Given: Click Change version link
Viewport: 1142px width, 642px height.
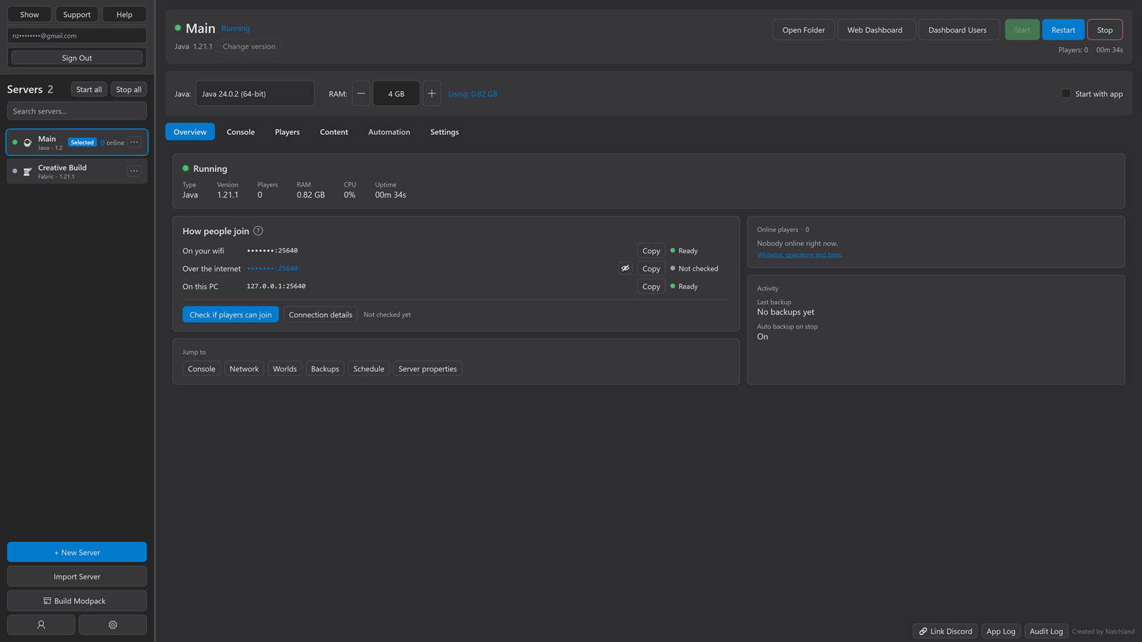Looking at the screenshot, I should (x=249, y=46).
